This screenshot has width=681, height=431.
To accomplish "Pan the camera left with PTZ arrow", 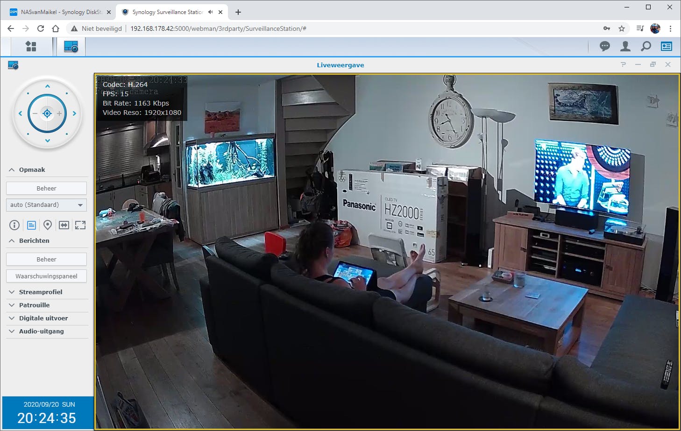I will 20,113.
